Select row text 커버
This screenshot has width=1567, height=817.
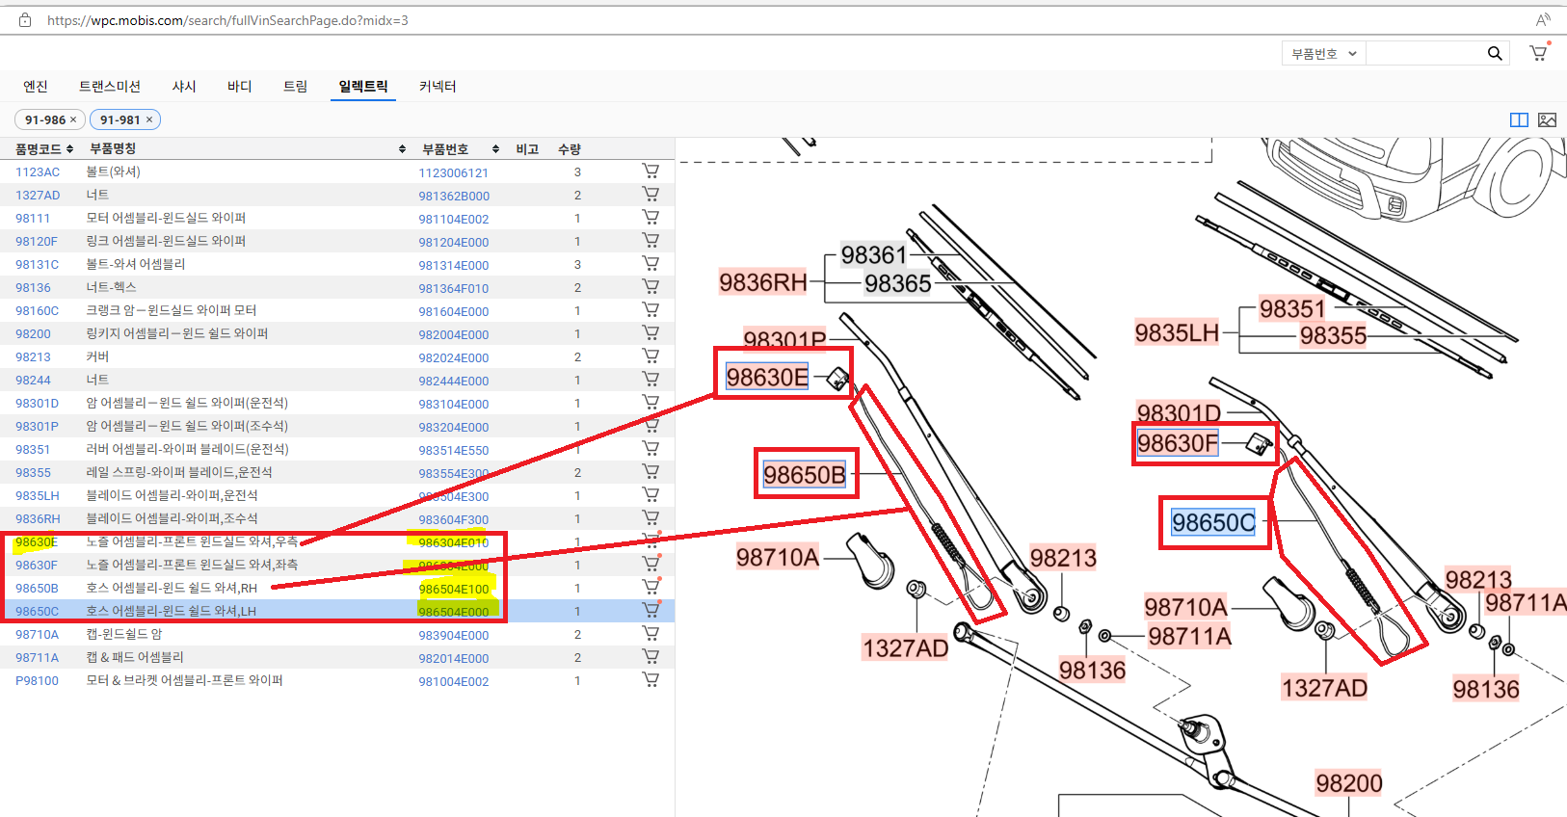(x=97, y=356)
